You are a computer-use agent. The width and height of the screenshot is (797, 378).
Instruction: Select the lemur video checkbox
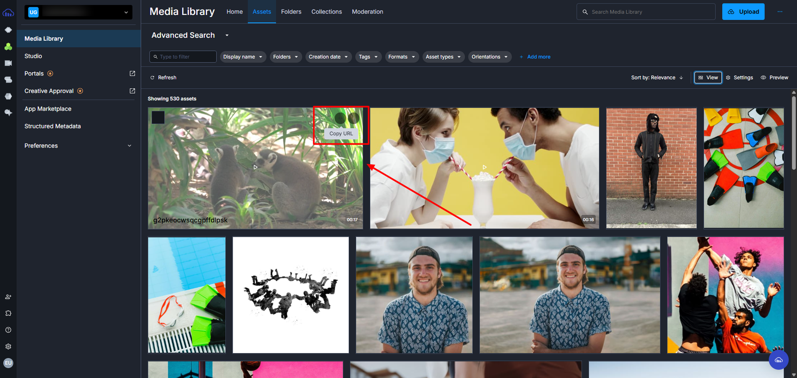tap(158, 118)
